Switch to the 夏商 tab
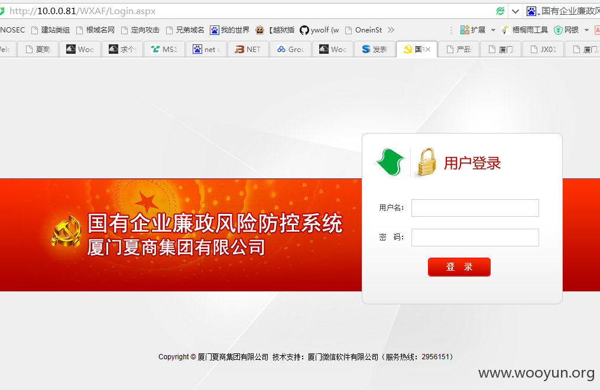Image resolution: width=600 pixels, height=390 pixels. click(37, 49)
